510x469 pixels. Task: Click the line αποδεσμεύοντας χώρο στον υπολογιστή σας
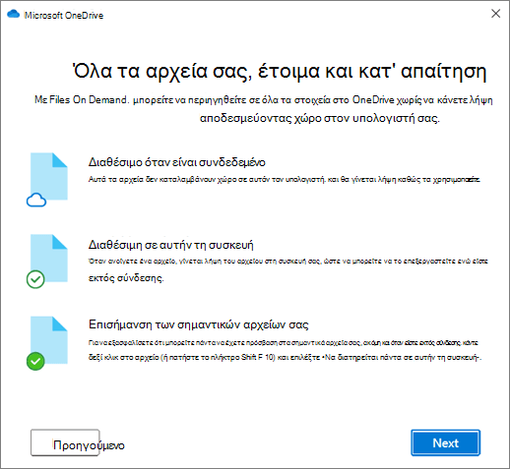click(320, 118)
